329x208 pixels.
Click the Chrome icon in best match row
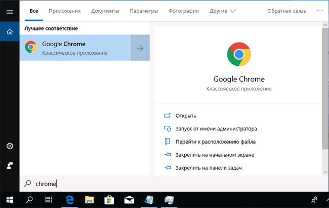[31, 47]
